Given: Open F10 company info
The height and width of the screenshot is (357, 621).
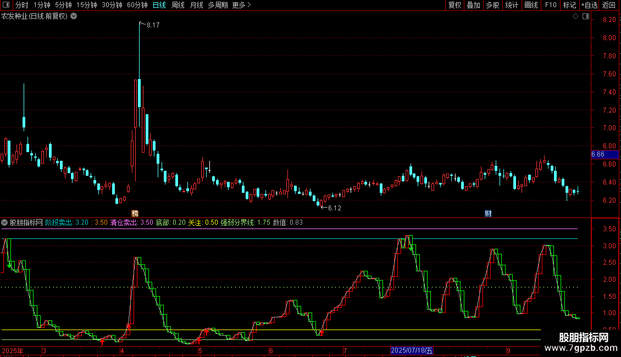Looking at the screenshot, I should click(x=551, y=5).
